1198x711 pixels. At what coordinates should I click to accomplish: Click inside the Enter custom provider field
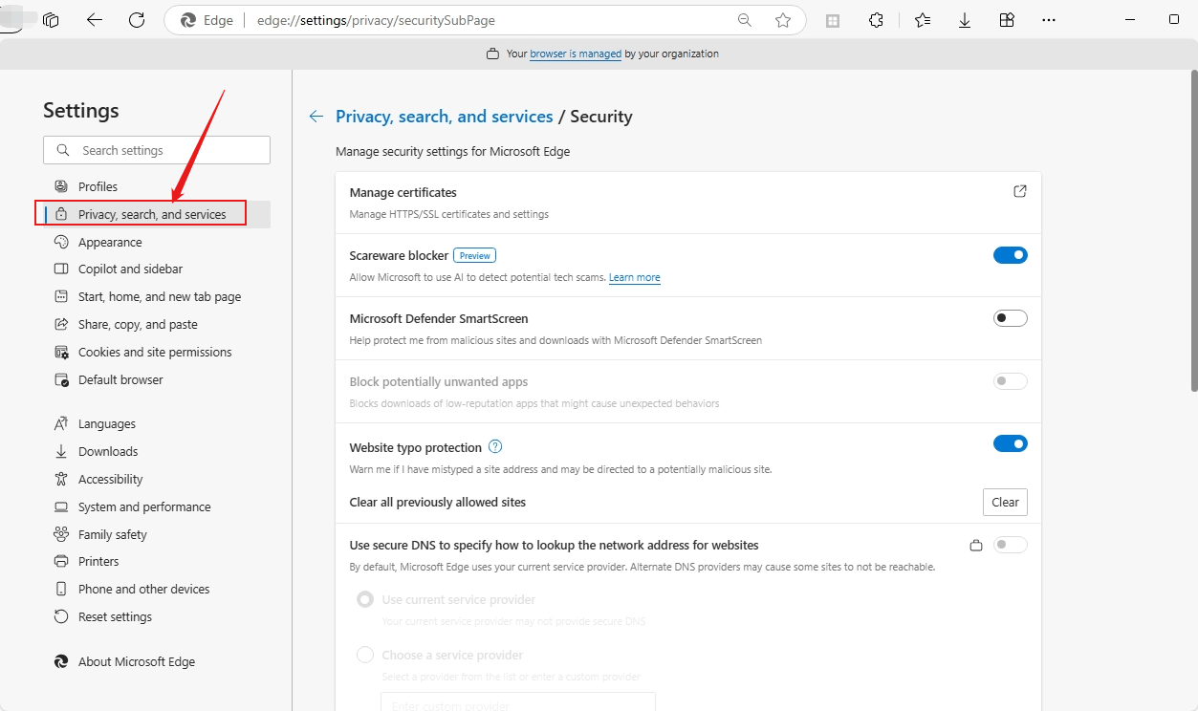(x=518, y=702)
